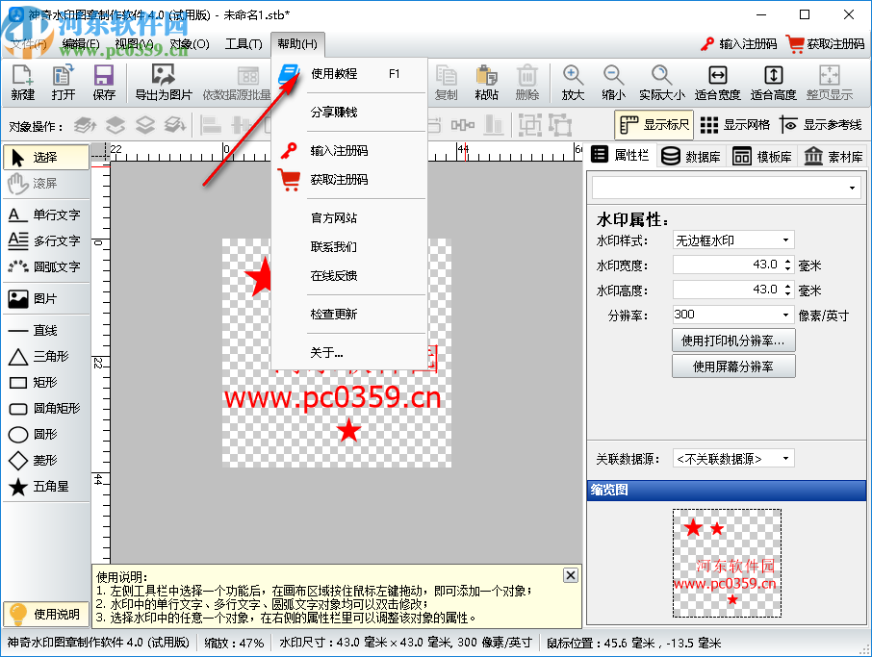Click the 实际大小 actual size icon

click(661, 82)
